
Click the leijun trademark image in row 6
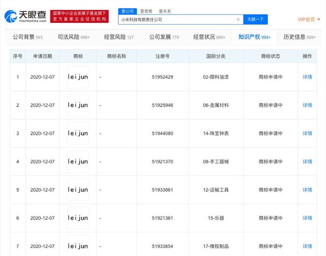pyautogui.click(x=78, y=218)
